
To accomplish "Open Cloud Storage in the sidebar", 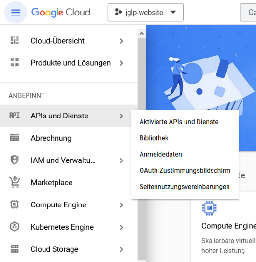I will 69,249.
